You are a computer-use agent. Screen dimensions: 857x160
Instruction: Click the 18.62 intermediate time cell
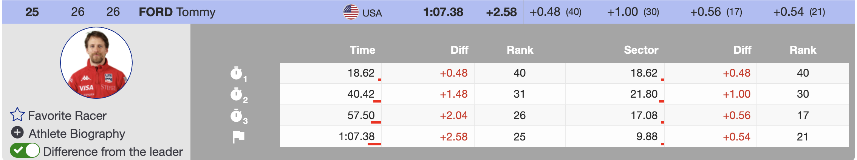pos(361,73)
